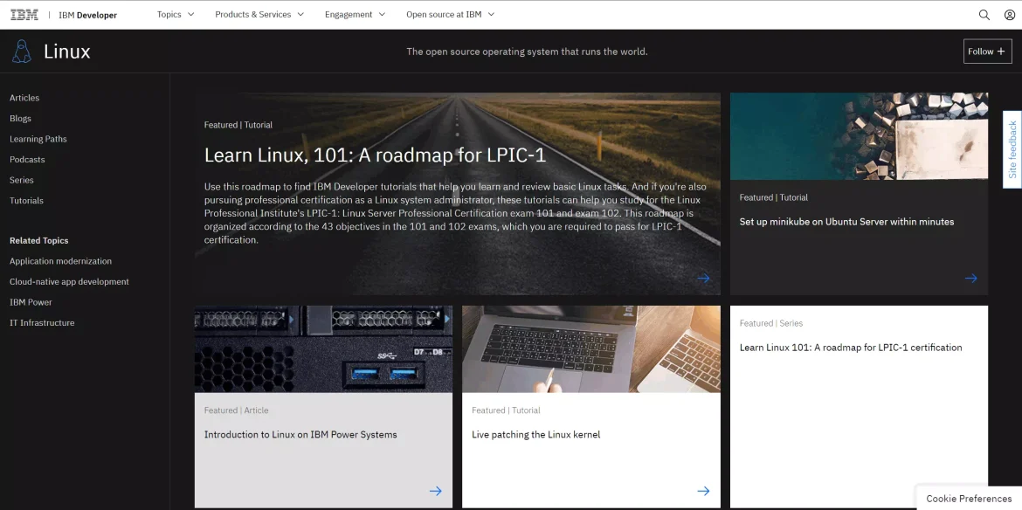
Task: Click arrow on IBM Power Systems card
Action: (435, 491)
